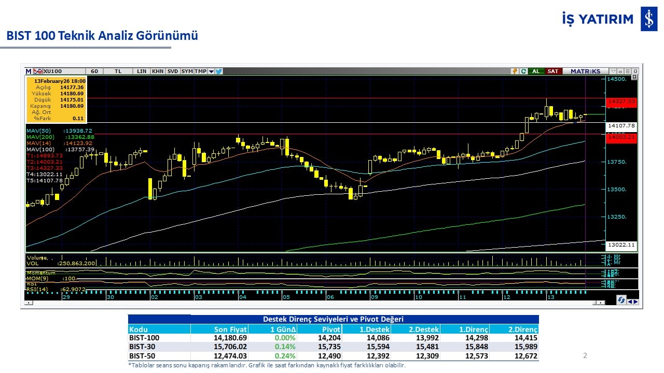Select the TMP toolbar item
The image size is (664, 373).
[200, 71]
